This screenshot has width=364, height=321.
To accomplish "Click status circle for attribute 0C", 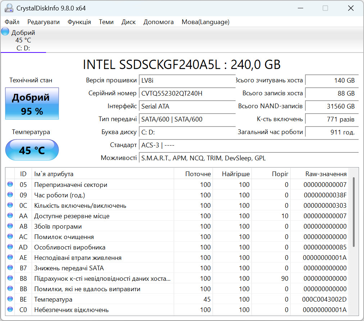I will 10,205.
